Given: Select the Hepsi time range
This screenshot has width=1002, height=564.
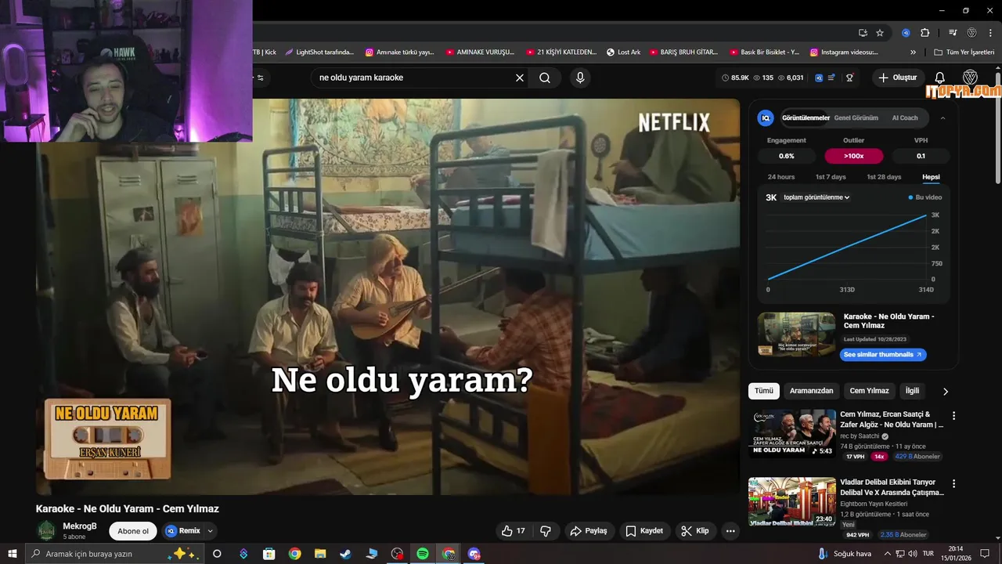Looking at the screenshot, I should point(931,177).
